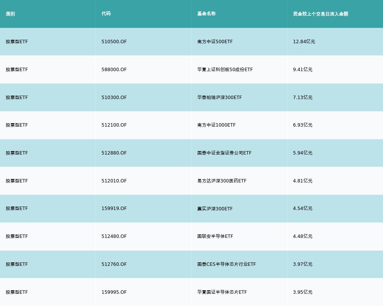This screenshot has height=306, width=383.
Task: Click the 资金较上个交易日流入金额 header
Action: tap(321, 14)
